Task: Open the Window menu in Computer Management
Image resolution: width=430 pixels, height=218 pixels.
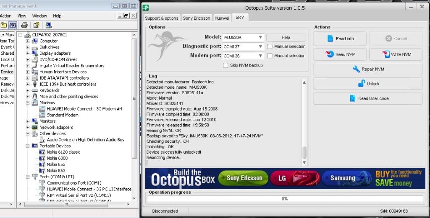Action: pyautogui.click(x=40, y=16)
